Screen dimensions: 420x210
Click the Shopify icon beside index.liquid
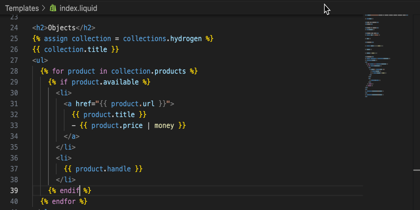point(53,8)
